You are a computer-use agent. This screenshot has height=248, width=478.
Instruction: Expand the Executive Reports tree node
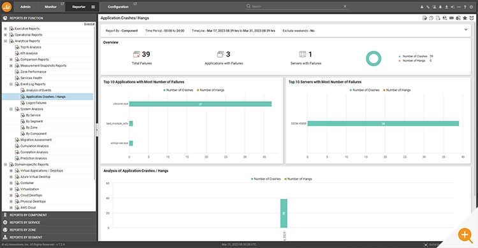point(5,29)
